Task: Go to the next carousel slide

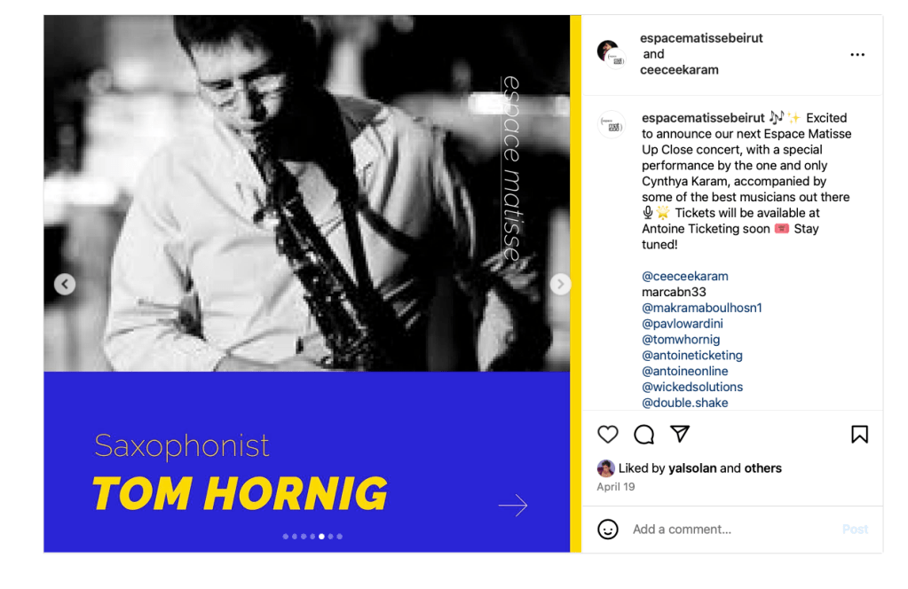Action: pos(560,284)
